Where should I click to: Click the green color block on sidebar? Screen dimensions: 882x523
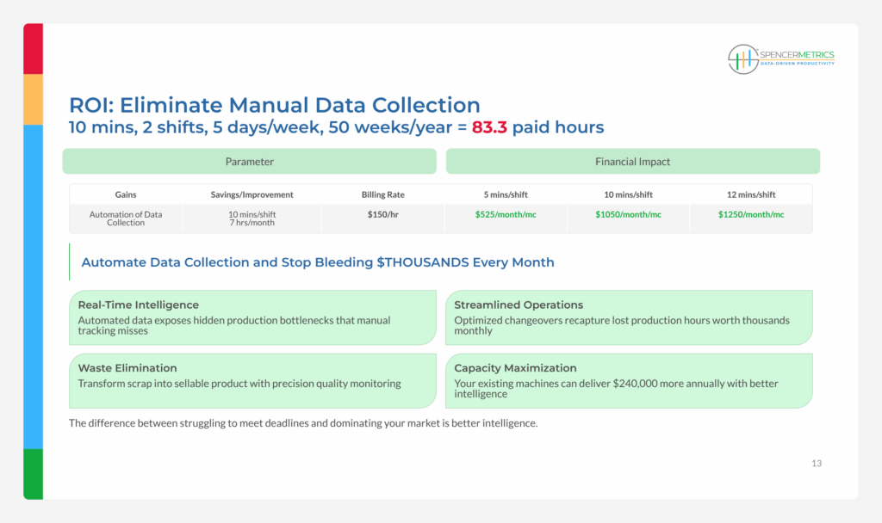click(33, 473)
